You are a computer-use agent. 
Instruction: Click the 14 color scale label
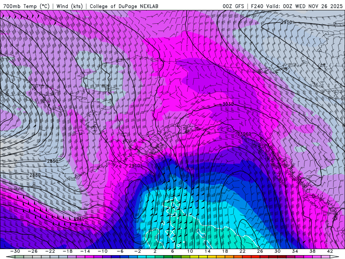(207, 251)
